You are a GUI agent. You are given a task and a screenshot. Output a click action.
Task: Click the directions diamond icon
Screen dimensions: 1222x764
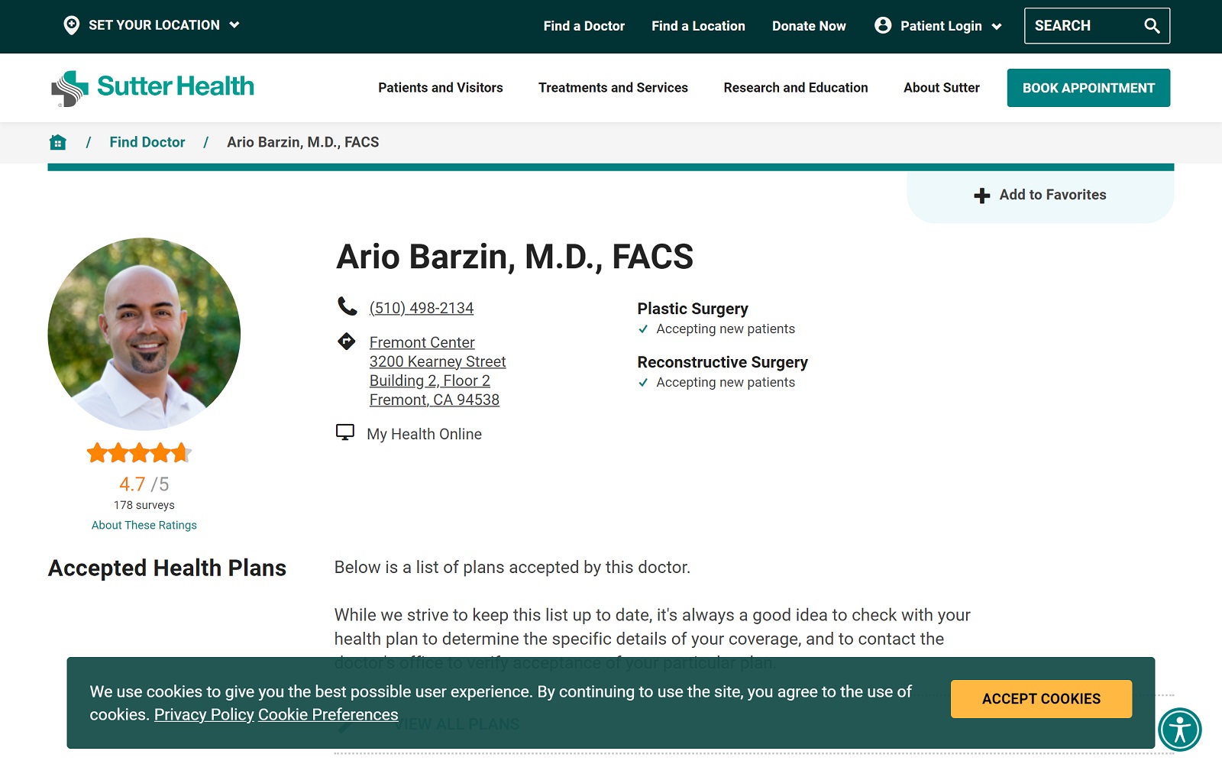347,341
